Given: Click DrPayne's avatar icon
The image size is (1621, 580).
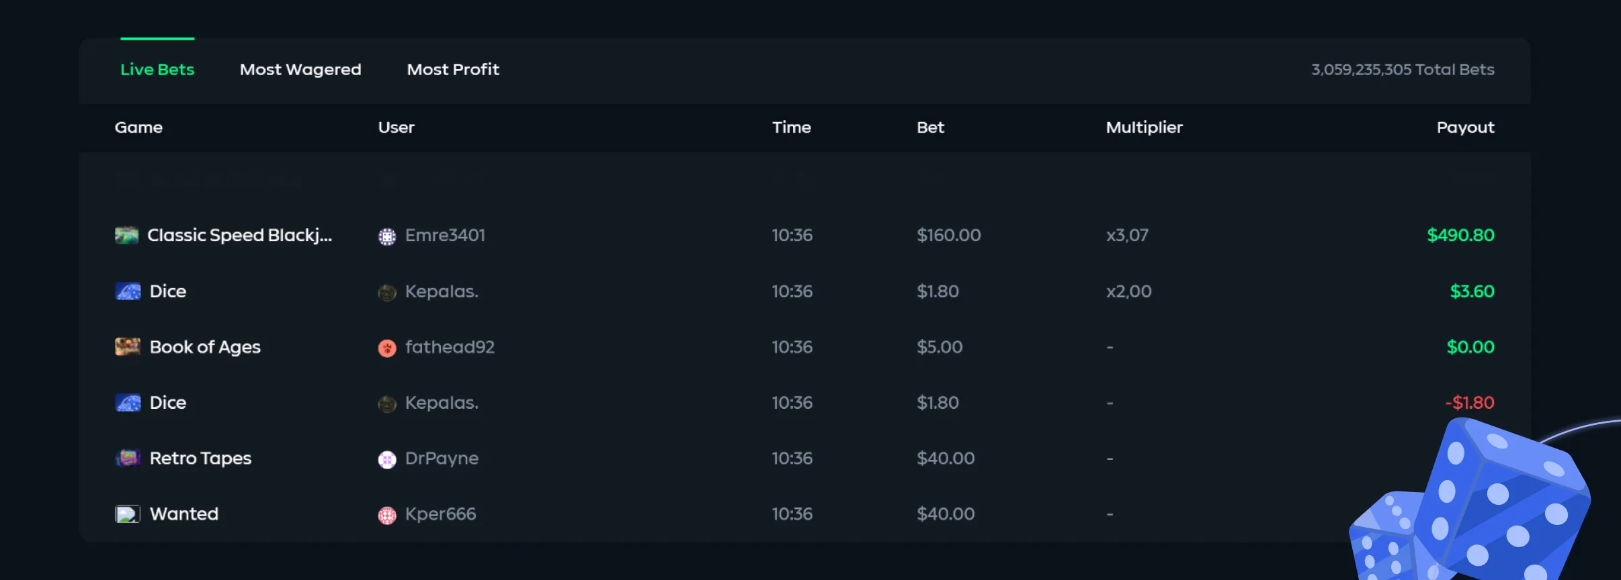Looking at the screenshot, I should pyautogui.click(x=387, y=459).
